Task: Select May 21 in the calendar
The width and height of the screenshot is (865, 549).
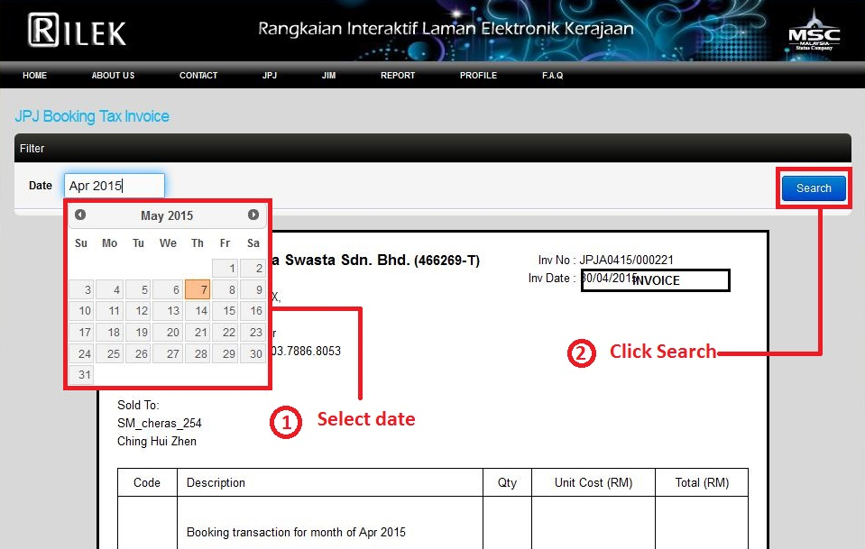Action: click(198, 333)
